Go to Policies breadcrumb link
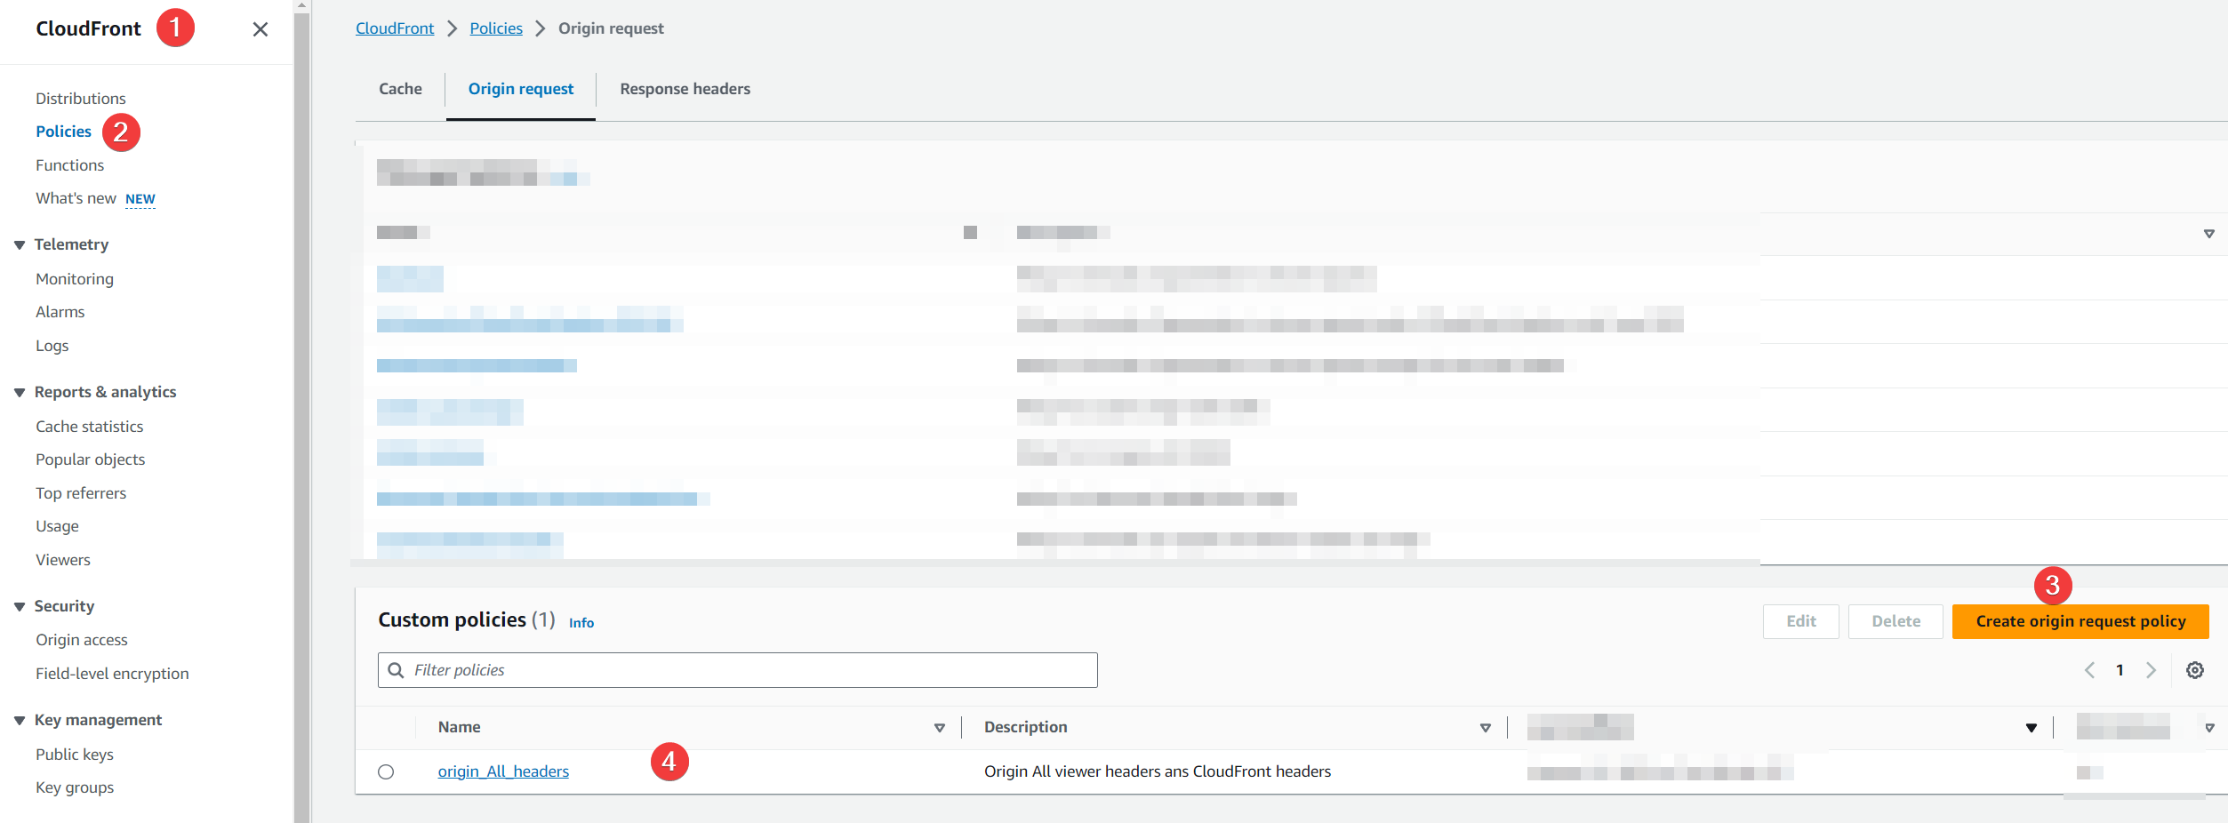The image size is (2228, 823). (496, 28)
